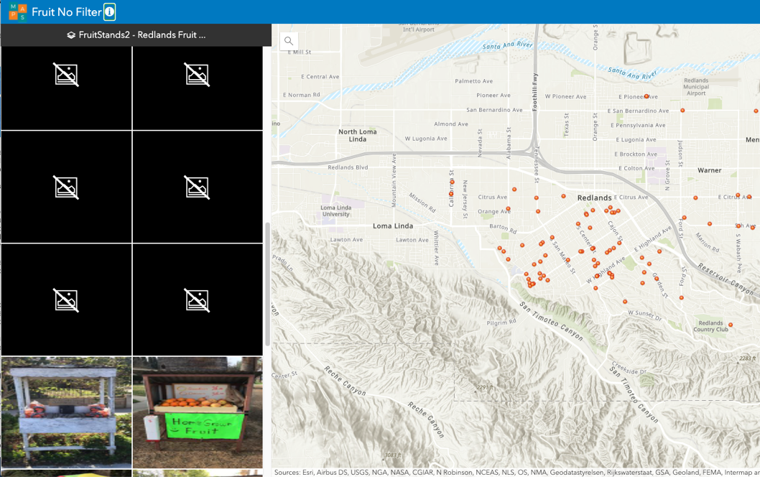Click the Pilgrim Rd street label
760x477 pixels.
501,323
